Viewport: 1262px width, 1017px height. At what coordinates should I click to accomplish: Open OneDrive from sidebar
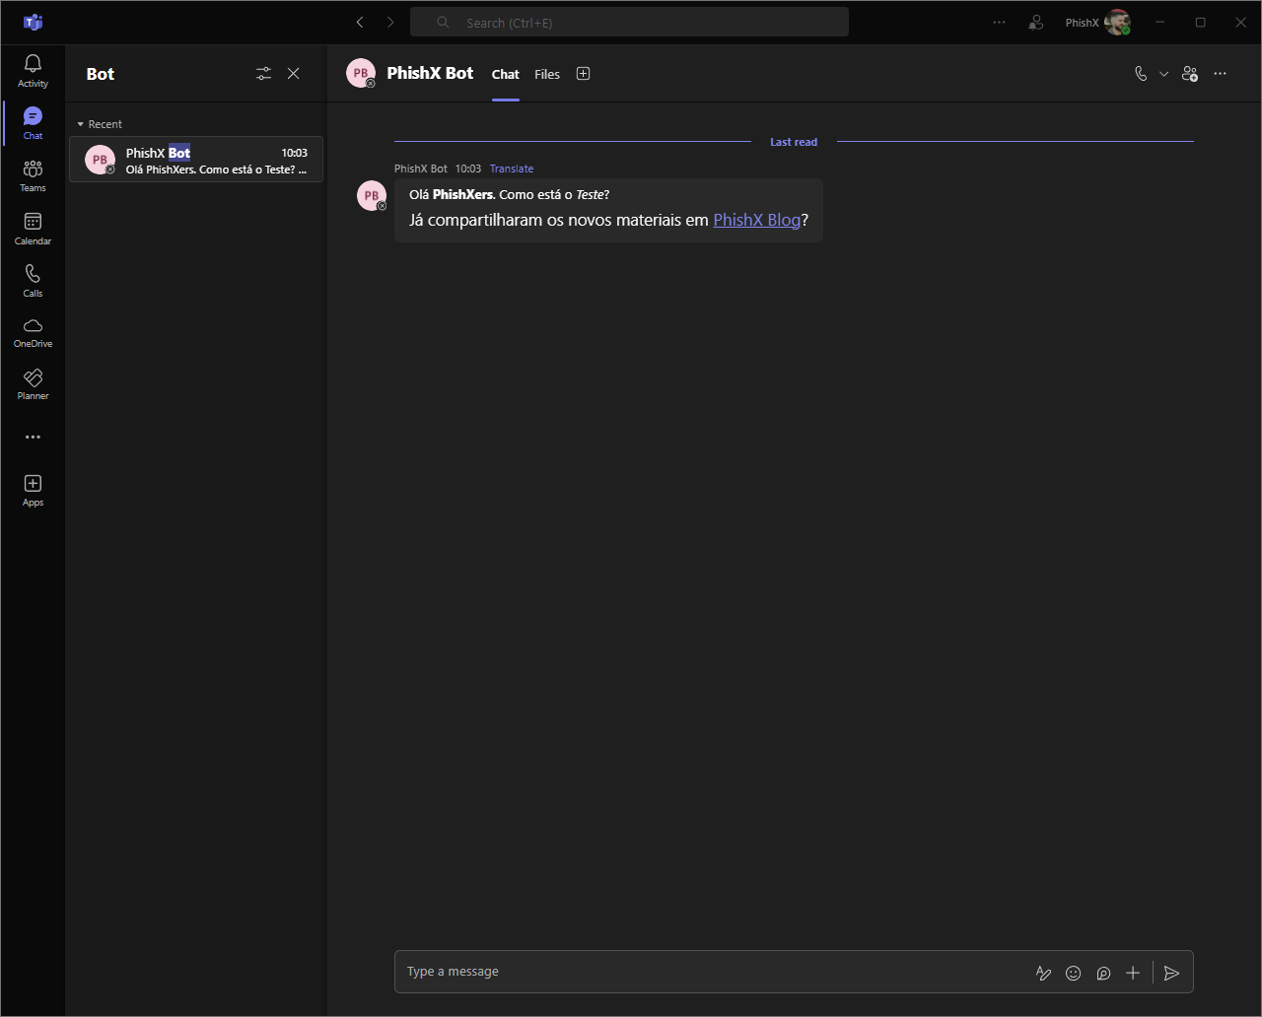[33, 333]
